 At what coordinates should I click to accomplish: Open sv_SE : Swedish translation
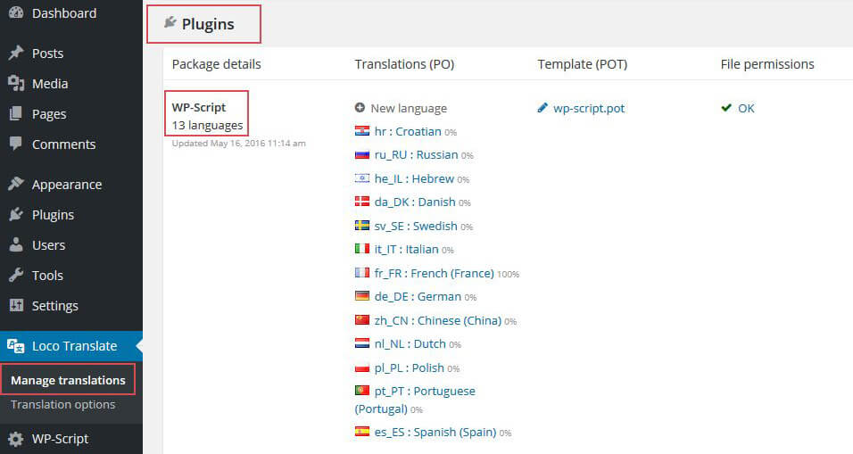pos(416,227)
